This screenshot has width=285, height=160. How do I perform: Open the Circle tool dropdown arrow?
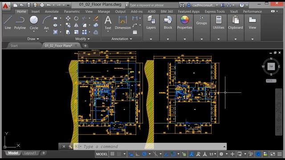pyautogui.click(x=34, y=32)
